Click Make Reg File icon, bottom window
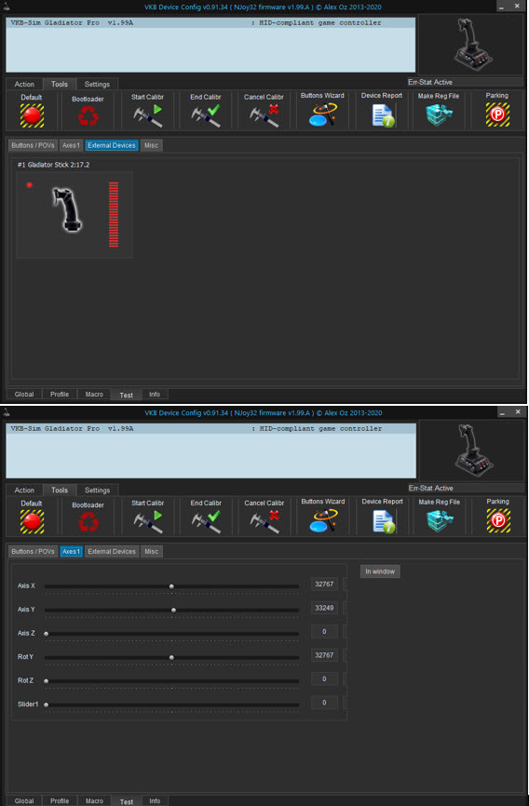529x806 pixels. [x=439, y=520]
